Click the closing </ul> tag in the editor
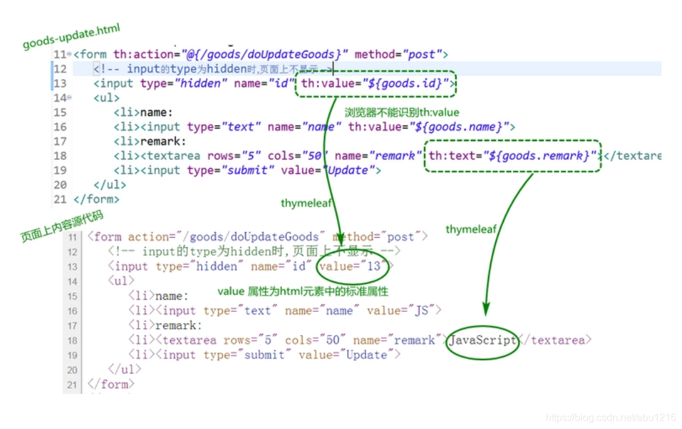 click(x=110, y=184)
